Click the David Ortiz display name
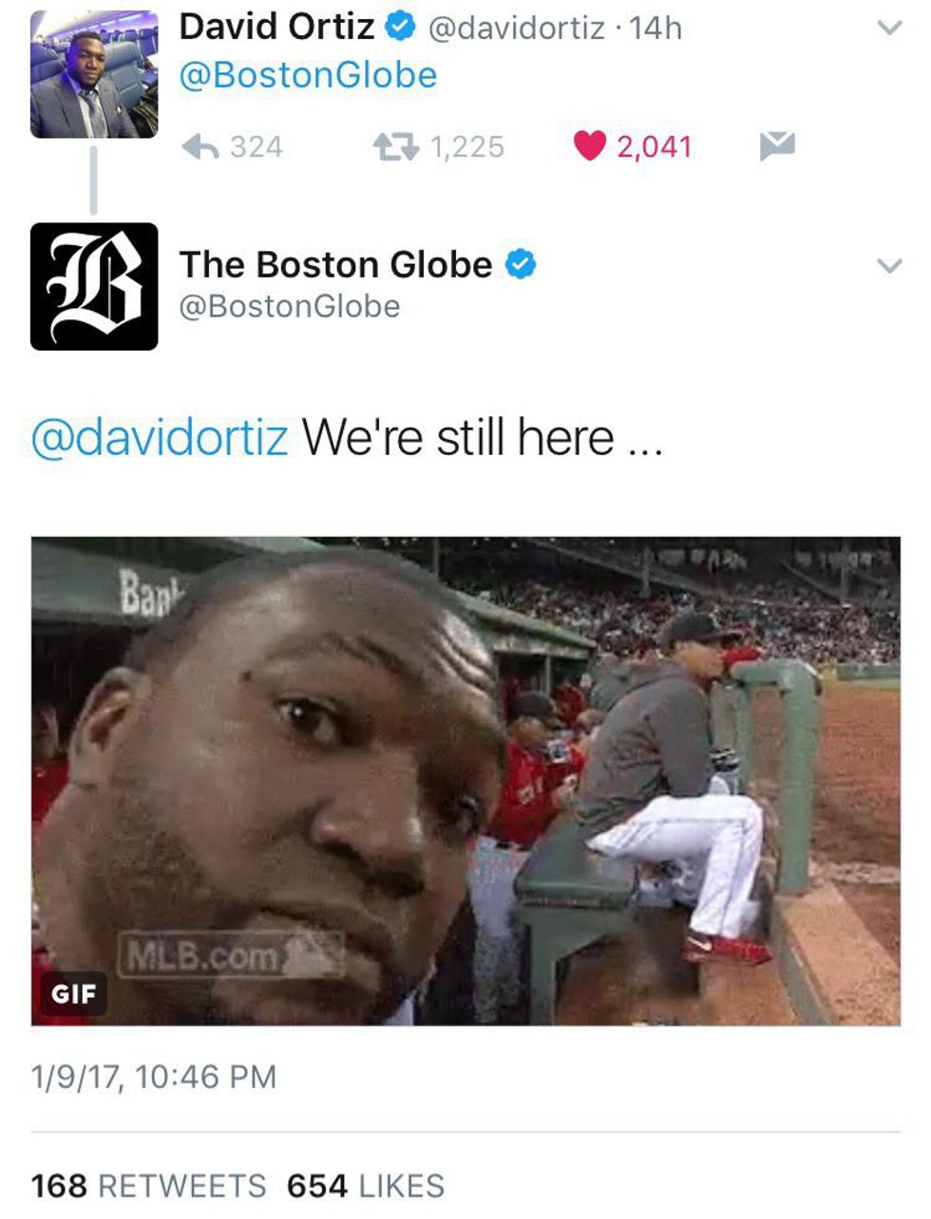 [x=276, y=27]
